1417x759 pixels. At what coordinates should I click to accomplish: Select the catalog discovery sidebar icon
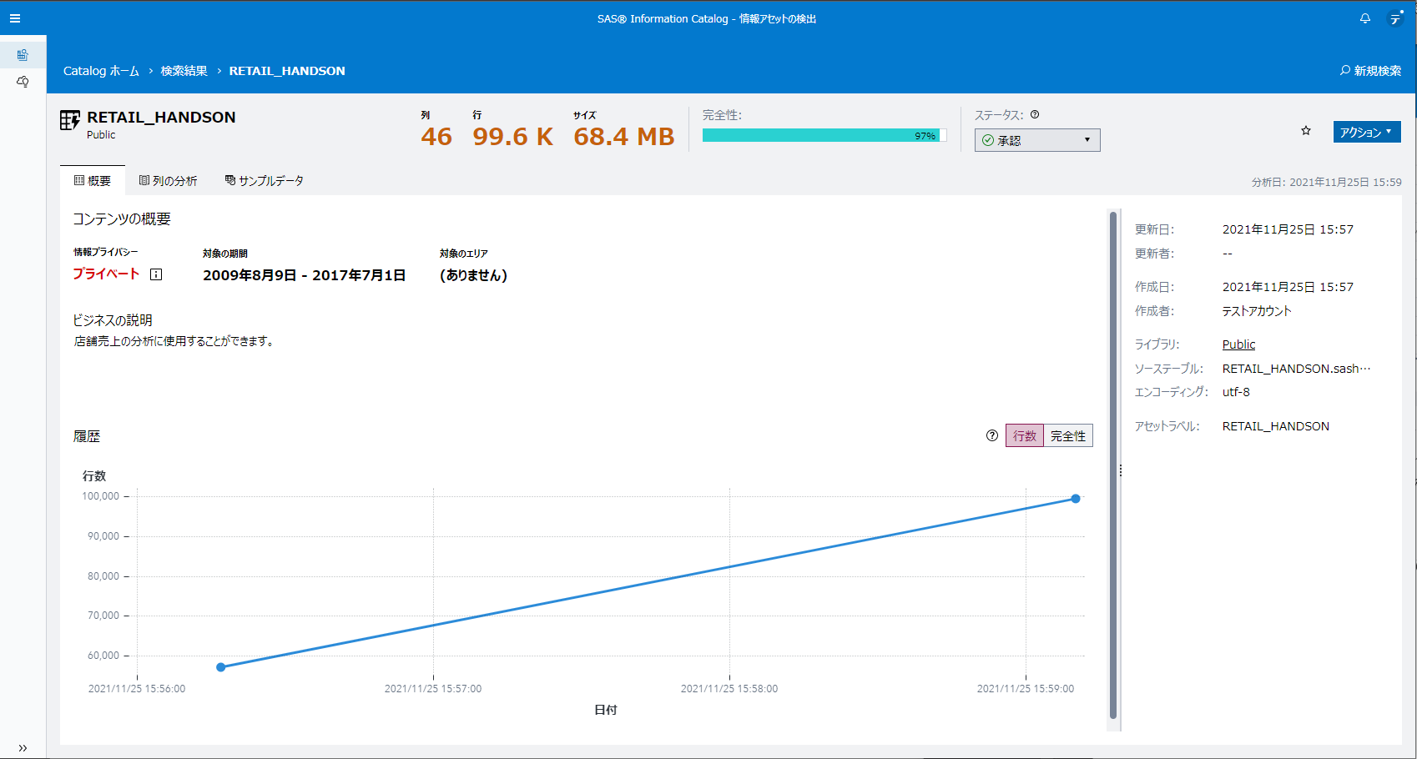(x=23, y=55)
